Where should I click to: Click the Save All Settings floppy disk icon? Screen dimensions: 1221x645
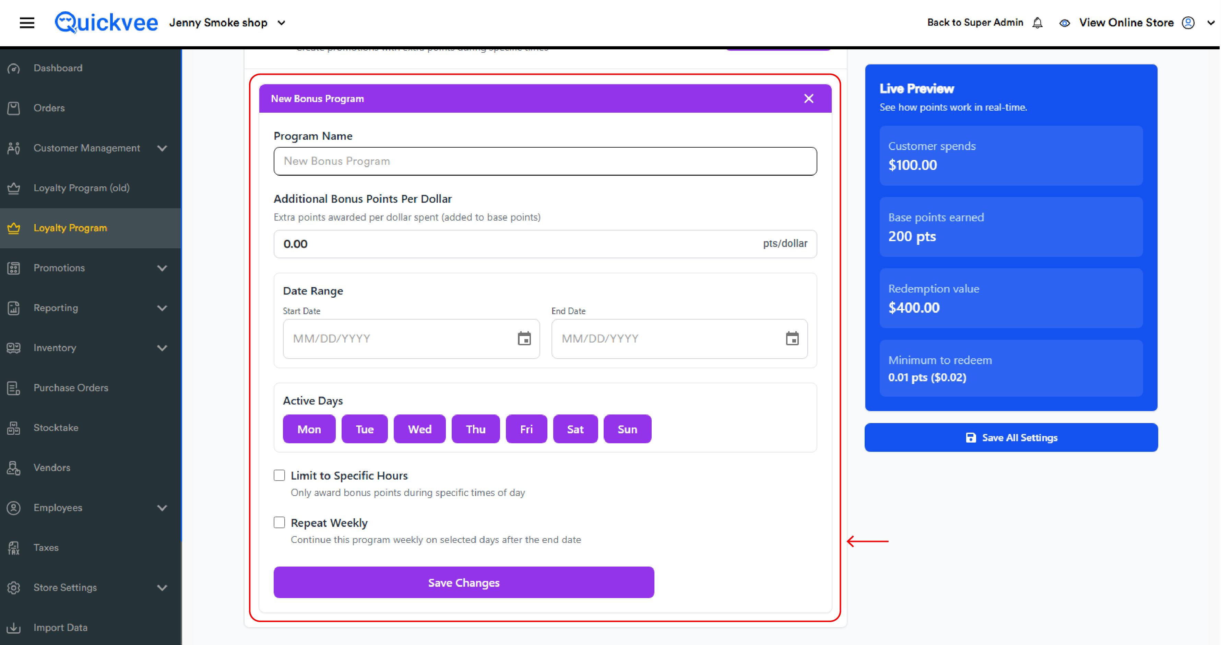[x=971, y=438]
